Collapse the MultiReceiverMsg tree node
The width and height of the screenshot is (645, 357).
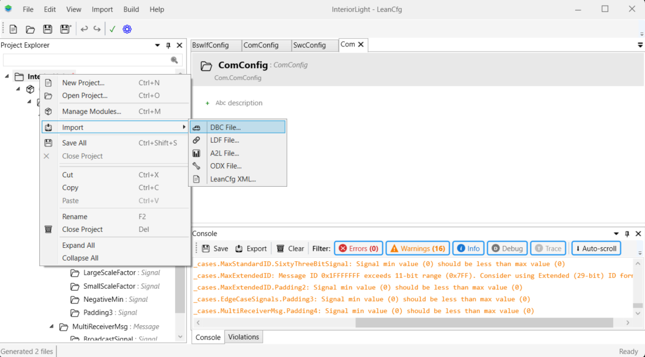(51, 326)
